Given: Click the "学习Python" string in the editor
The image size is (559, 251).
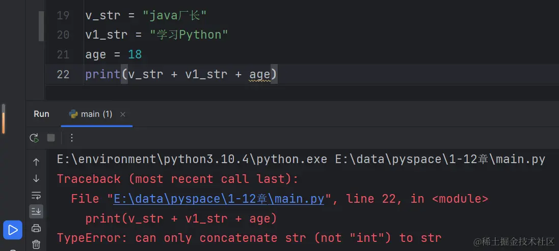Looking at the screenshot, I should (x=189, y=35).
